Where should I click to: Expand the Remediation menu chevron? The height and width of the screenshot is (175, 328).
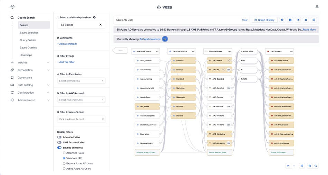(48, 70)
